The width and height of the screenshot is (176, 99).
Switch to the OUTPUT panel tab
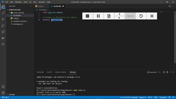coord(50,72)
